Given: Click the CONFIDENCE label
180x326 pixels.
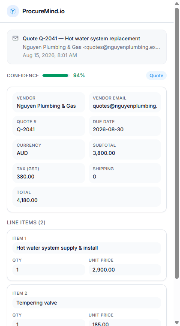Looking at the screenshot, I should 23,75.
